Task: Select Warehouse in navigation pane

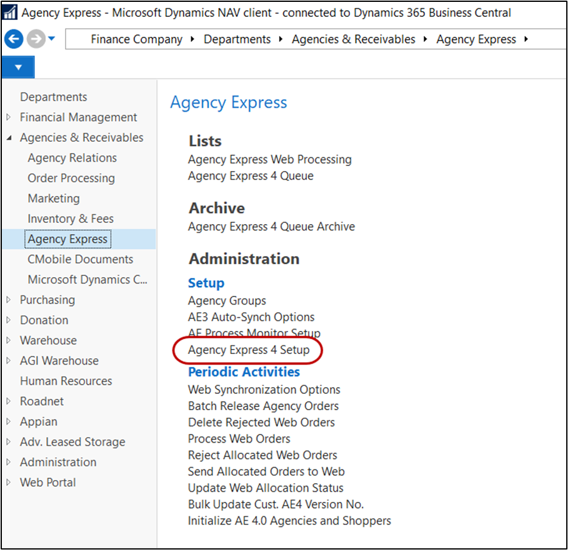Action: pos(49,340)
